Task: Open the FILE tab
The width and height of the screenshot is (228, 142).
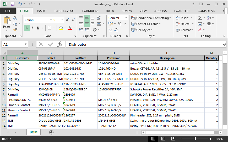Action: click(8, 11)
